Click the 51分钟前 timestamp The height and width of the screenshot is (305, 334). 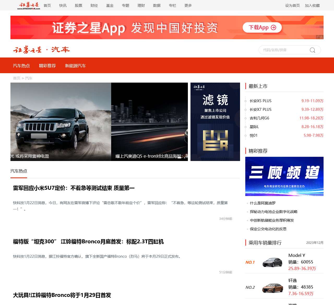pyautogui.click(x=226, y=272)
